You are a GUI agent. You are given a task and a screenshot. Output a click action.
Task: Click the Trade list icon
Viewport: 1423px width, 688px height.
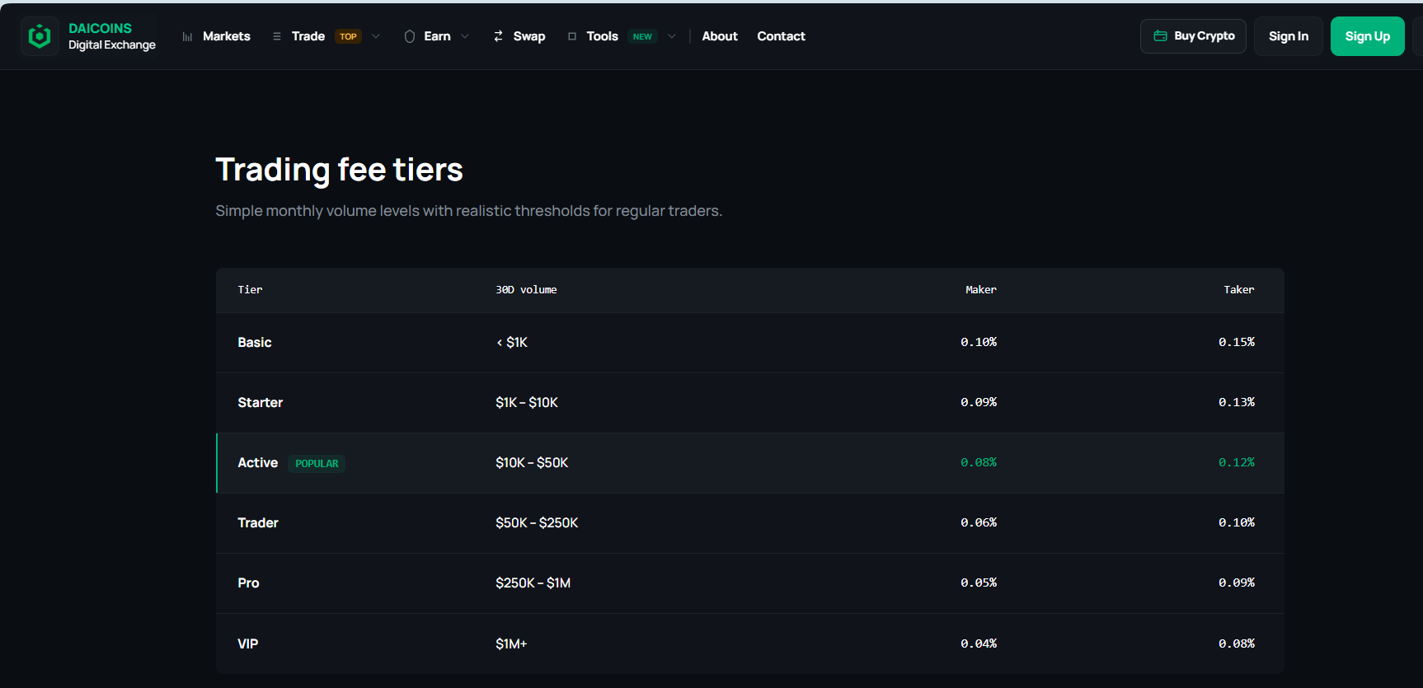277,36
